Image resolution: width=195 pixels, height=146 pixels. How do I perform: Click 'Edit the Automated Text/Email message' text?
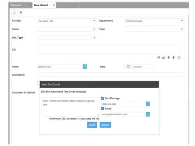coord(64,91)
